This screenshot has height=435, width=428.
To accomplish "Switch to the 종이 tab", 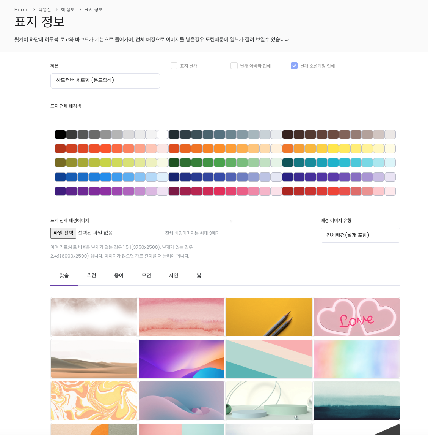I will [119, 275].
